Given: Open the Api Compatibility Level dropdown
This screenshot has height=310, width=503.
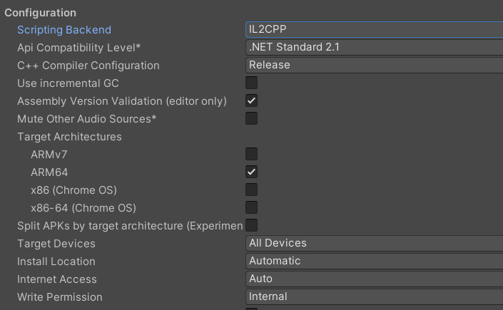Looking at the screenshot, I should [x=374, y=48].
